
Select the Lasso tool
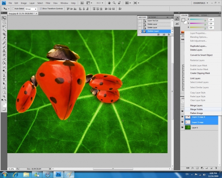(4, 26)
